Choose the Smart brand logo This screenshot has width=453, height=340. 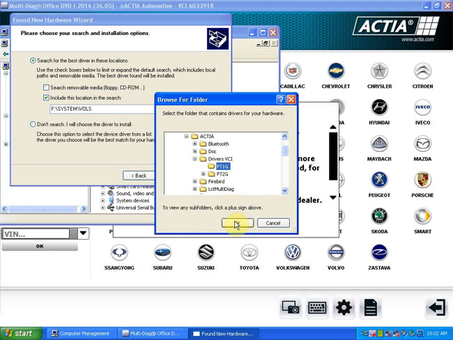[x=422, y=216]
